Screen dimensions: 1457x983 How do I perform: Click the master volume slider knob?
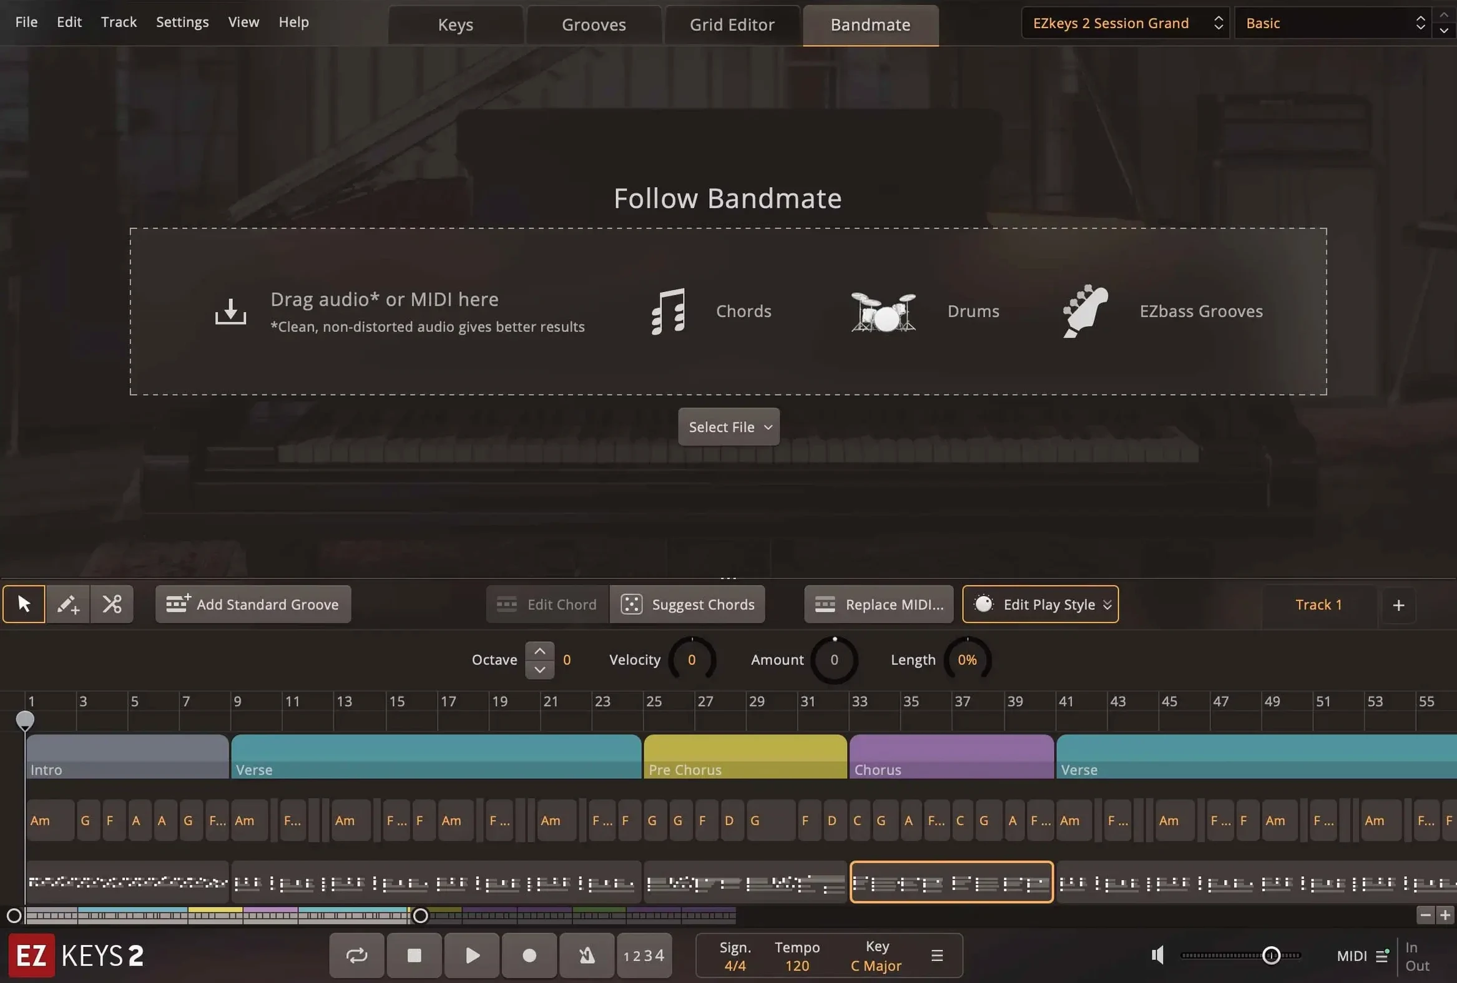[x=1271, y=956]
